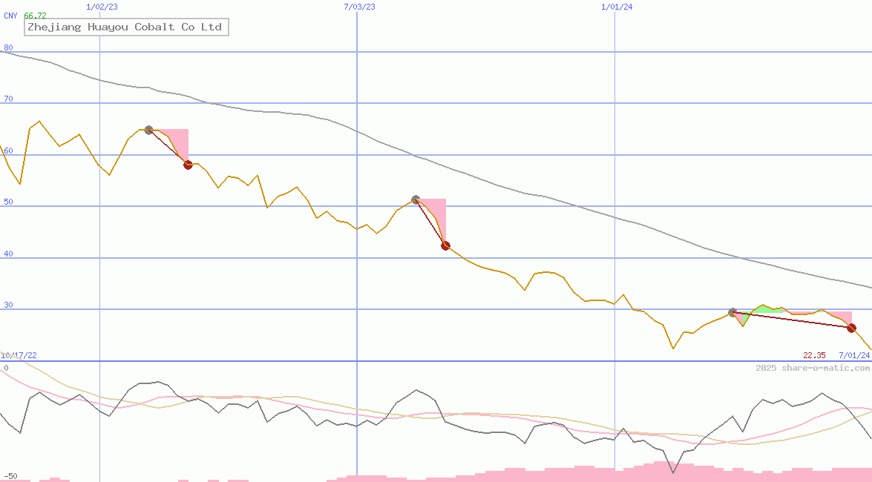
Task: Select the 7/03/23 date marker
Action: (x=359, y=7)
